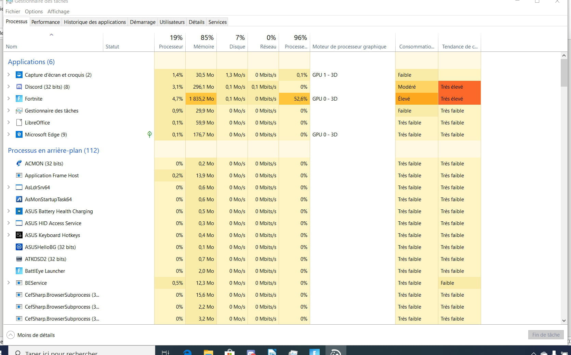Viewport: 571px width, 355px height.
Task: Expand the Capture d'écran et croquis group
Action: [9, 75]
